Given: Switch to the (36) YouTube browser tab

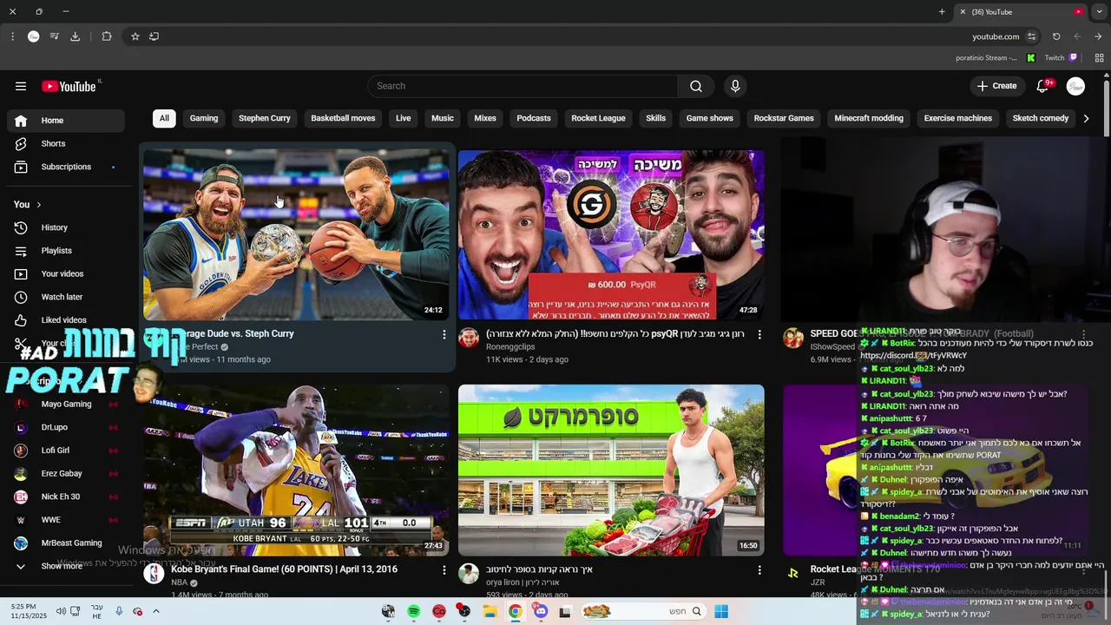Looking at the screenshot, I should [1019, 11].
